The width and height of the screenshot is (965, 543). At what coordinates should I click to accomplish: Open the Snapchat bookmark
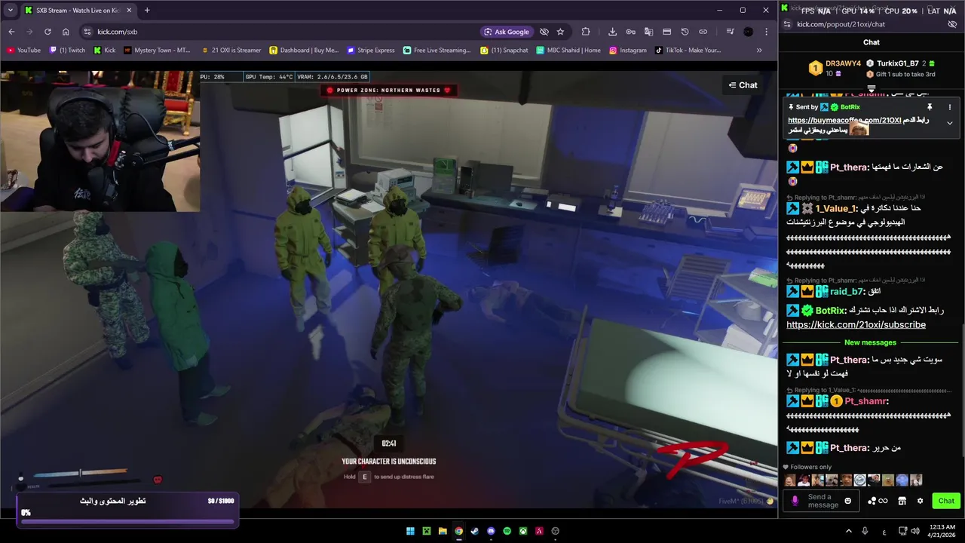point(504,51)
